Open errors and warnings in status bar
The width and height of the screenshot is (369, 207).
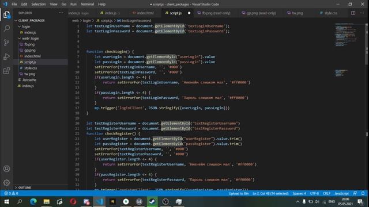(x=11, y=193)
